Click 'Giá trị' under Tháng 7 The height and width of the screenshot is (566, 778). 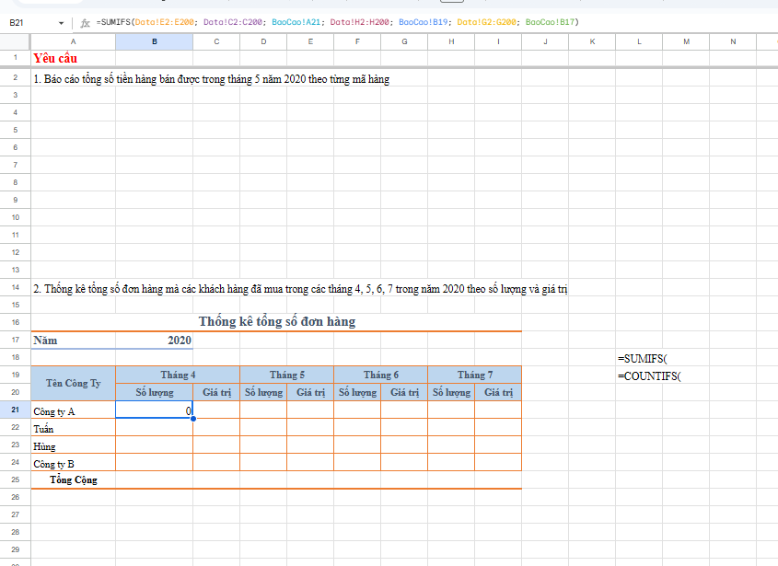(x=498, y=392)
